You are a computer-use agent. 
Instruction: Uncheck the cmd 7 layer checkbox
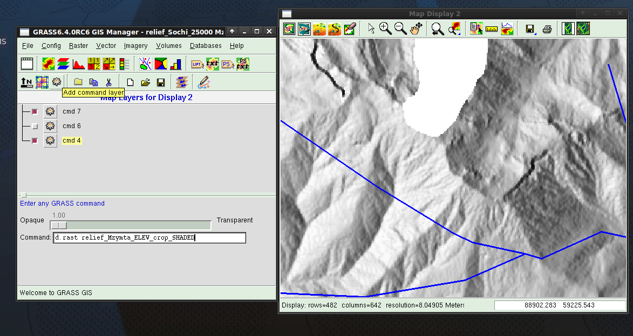tap(35, 112)
